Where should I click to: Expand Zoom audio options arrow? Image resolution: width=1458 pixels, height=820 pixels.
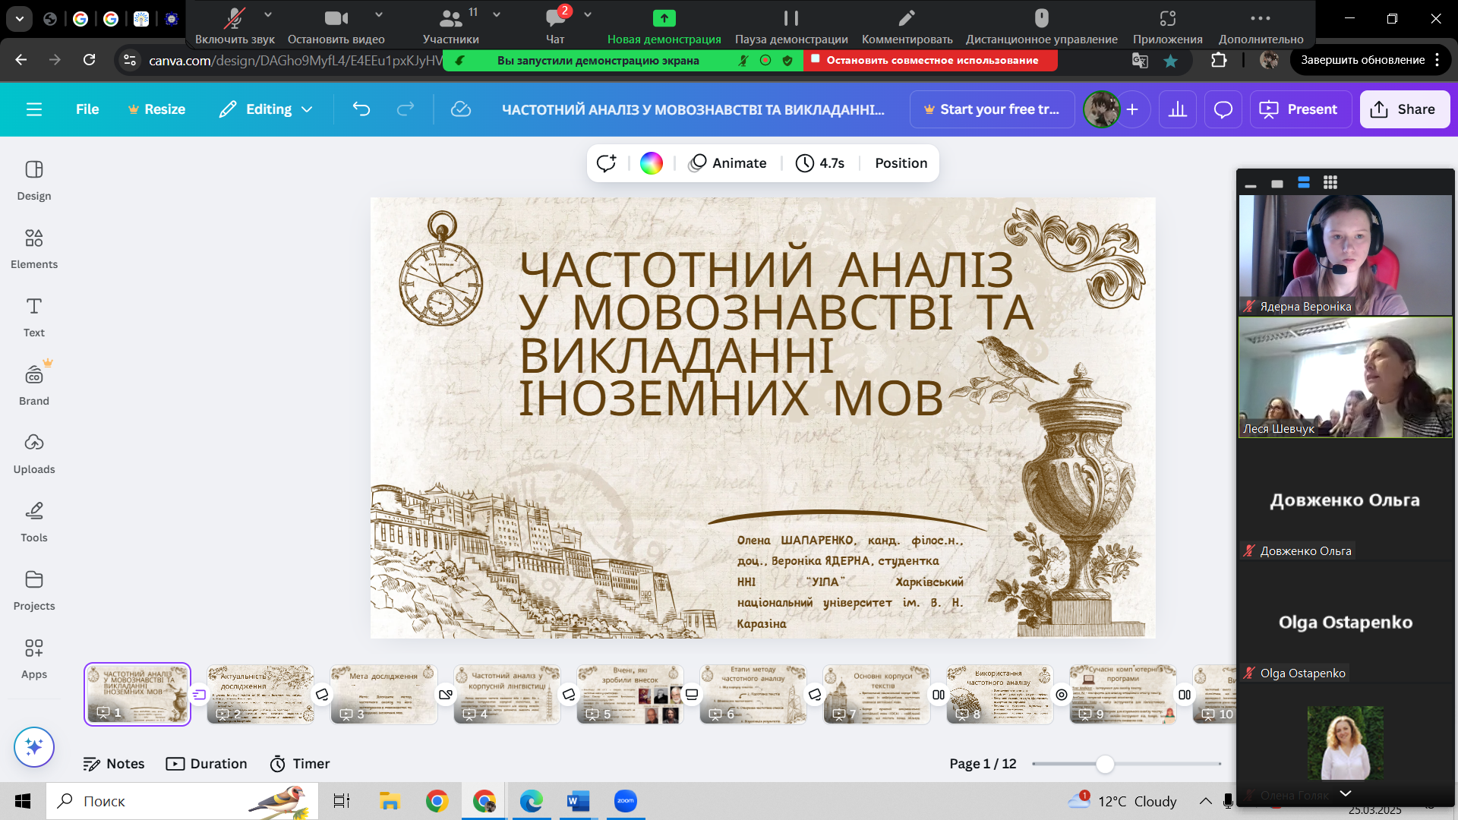tap(268, 14)
